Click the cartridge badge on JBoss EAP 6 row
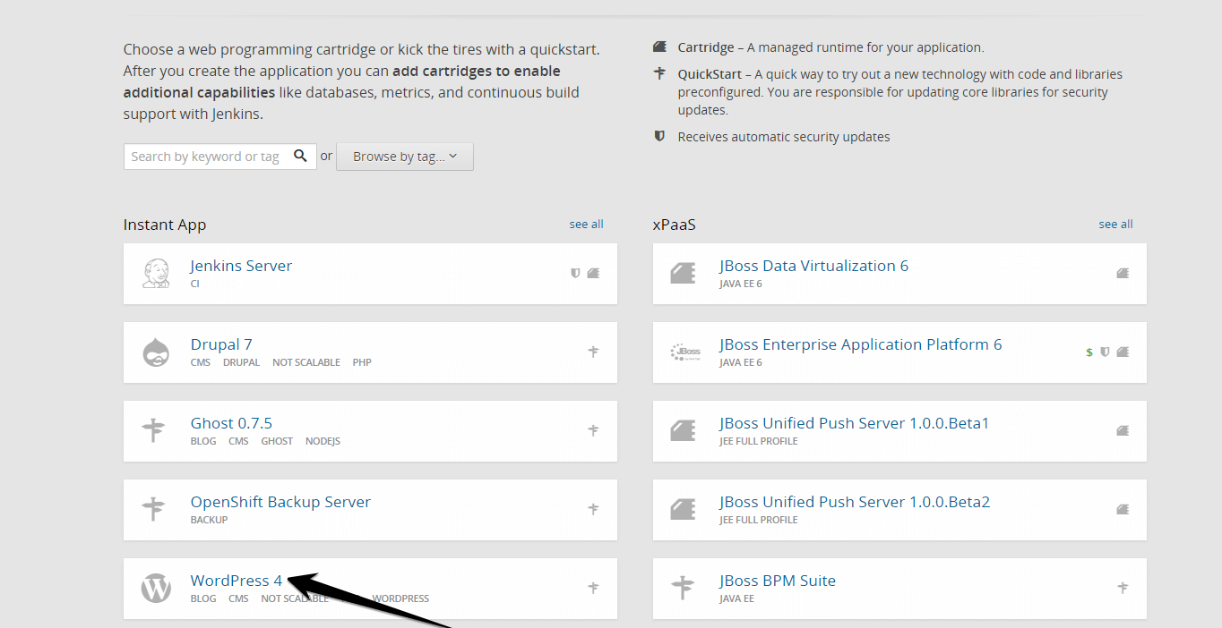 tap(1123, 352)
